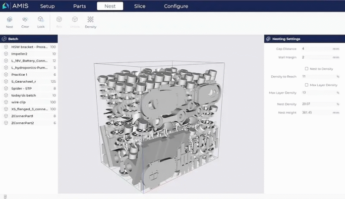The image size is (345, 199).
Task: Click the Nesting Settings header icon
Action: pyautogui.click(x=268, y=39)
